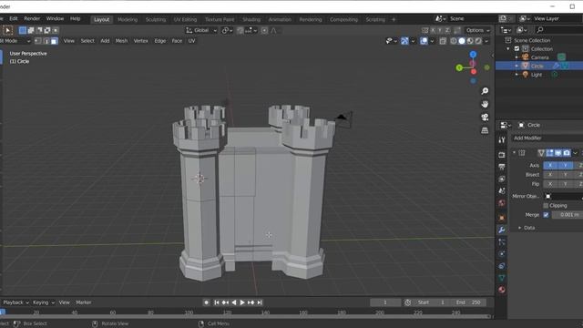
Task: Toggle modifier show in edit mode
Action: click(x=550, y=153)
